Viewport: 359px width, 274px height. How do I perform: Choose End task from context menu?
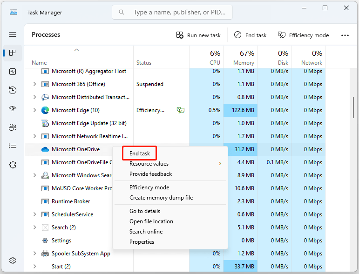pos(170,154)
